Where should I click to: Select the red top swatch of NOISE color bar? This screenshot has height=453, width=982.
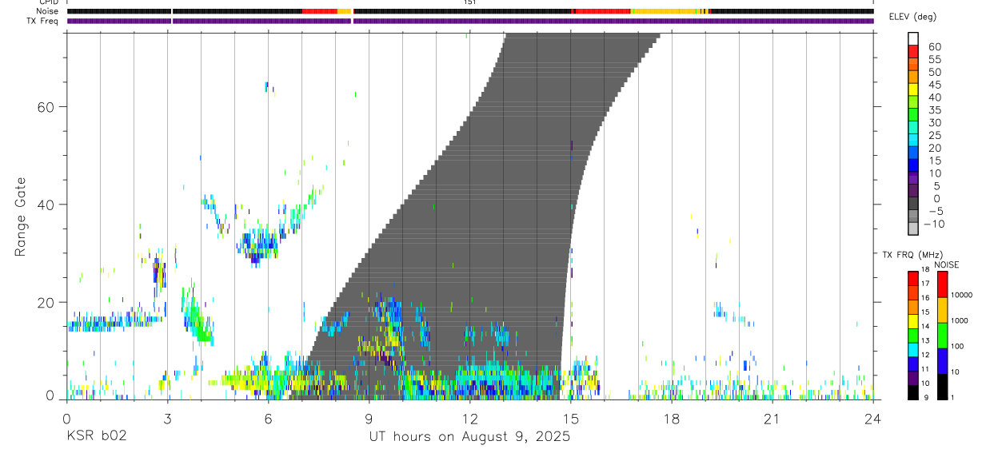pos(942,284)
